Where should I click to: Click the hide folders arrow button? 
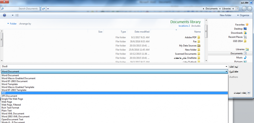point(249,93)
